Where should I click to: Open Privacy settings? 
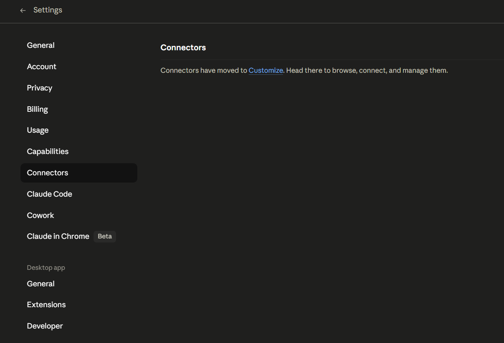pos(79,88)
